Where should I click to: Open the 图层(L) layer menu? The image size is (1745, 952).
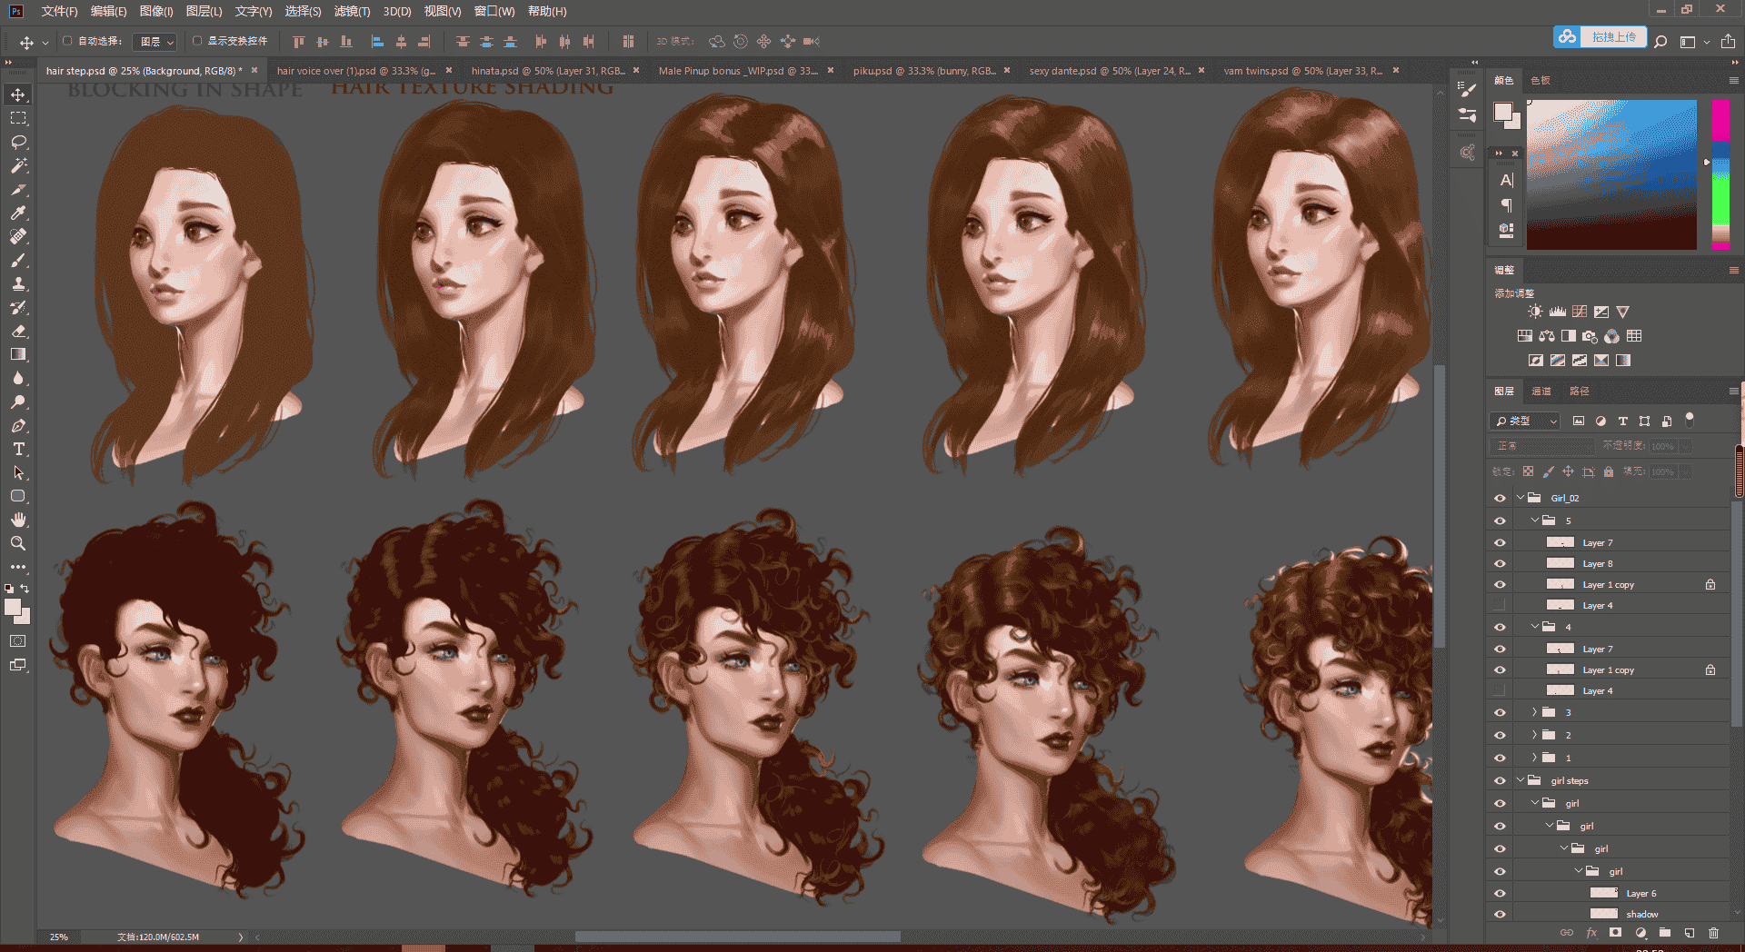coord(204,11)
